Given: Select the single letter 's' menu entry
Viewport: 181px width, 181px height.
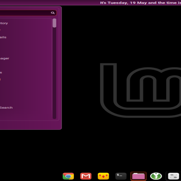Looking at the screenshot, I should tap(1, 72).
